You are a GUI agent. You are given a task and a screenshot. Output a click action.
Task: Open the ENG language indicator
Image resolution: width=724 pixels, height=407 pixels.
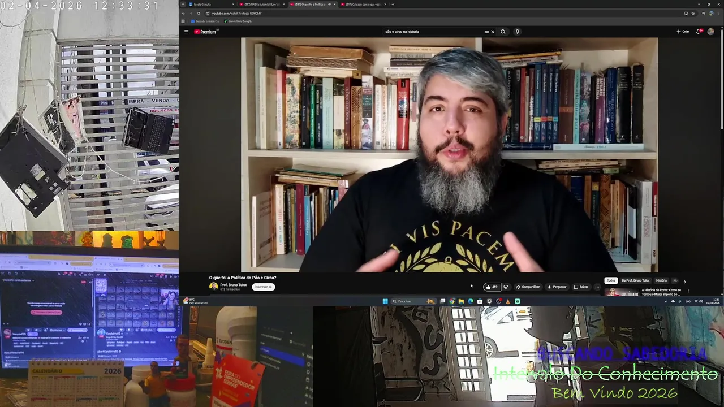click(x=688, y=301)
